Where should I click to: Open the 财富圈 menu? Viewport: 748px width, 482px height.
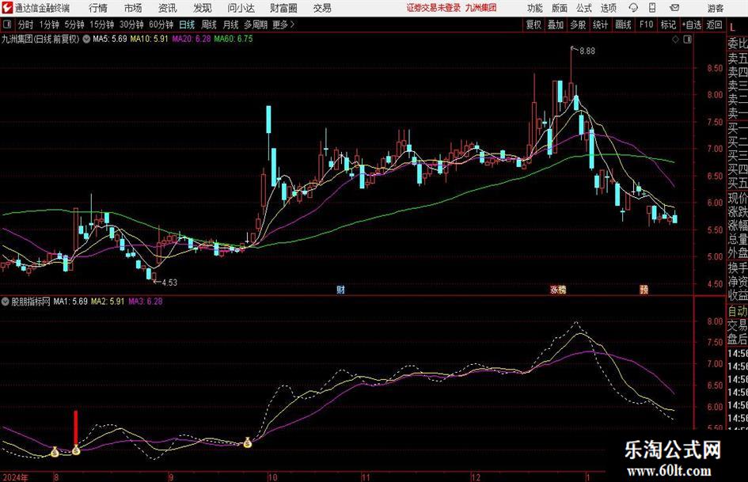coord(283,8)
